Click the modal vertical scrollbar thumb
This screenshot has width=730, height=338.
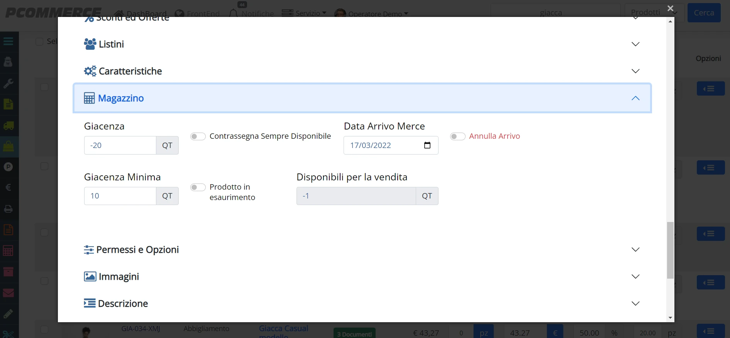click(x=670, y=250)
